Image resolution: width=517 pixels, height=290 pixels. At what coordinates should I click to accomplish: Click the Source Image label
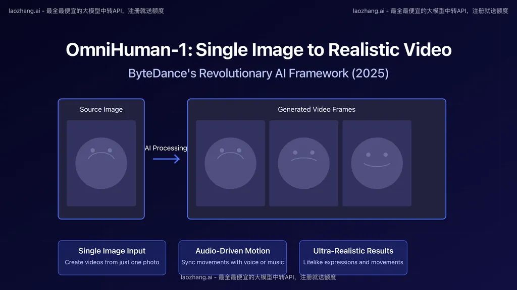pos(101,109)
